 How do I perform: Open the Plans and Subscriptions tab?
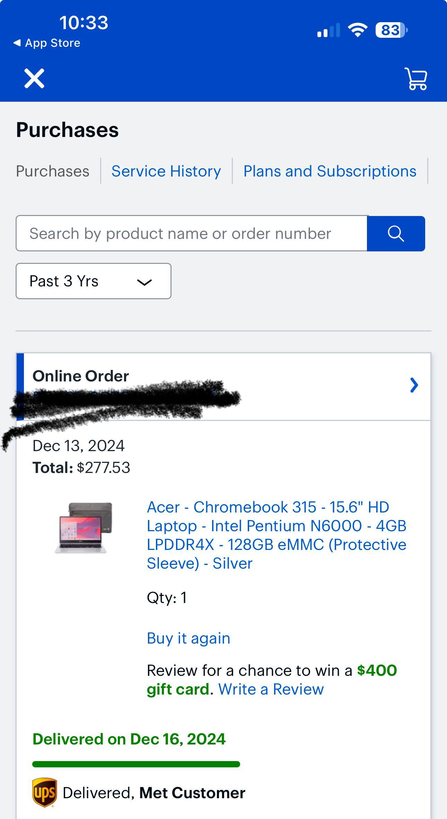coord(330,171)
